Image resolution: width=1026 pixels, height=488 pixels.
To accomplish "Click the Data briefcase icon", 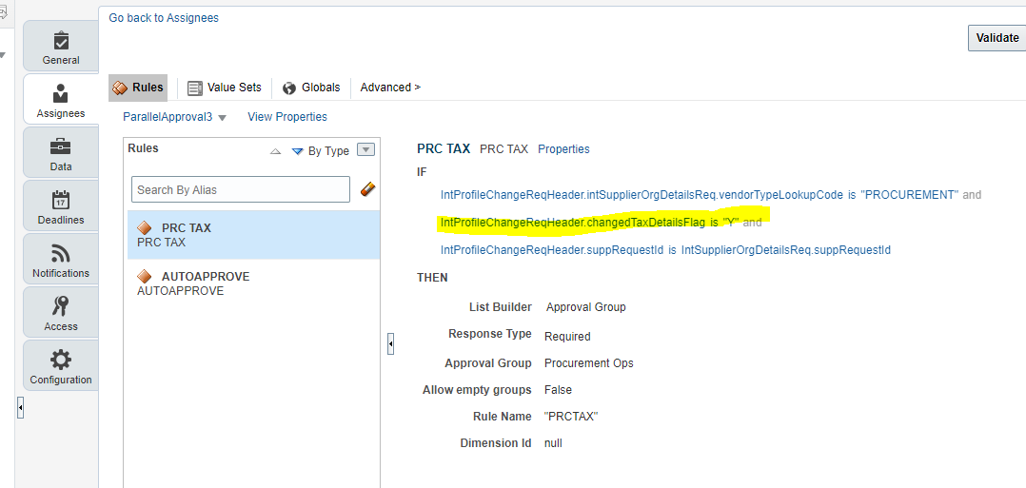I will [61, 146].
